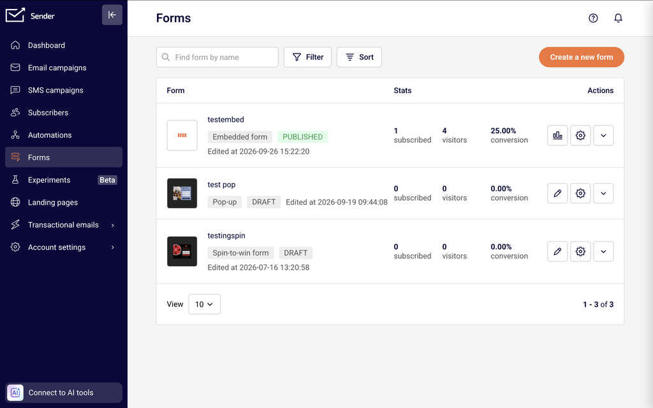Screen dimensions: 653x408
Task: Click DRAFT badge on test pop
Action: click(263, 202)
